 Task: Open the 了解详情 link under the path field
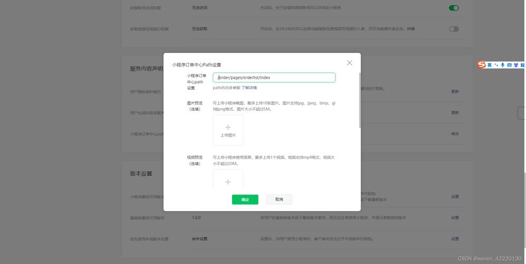[249, 88]
